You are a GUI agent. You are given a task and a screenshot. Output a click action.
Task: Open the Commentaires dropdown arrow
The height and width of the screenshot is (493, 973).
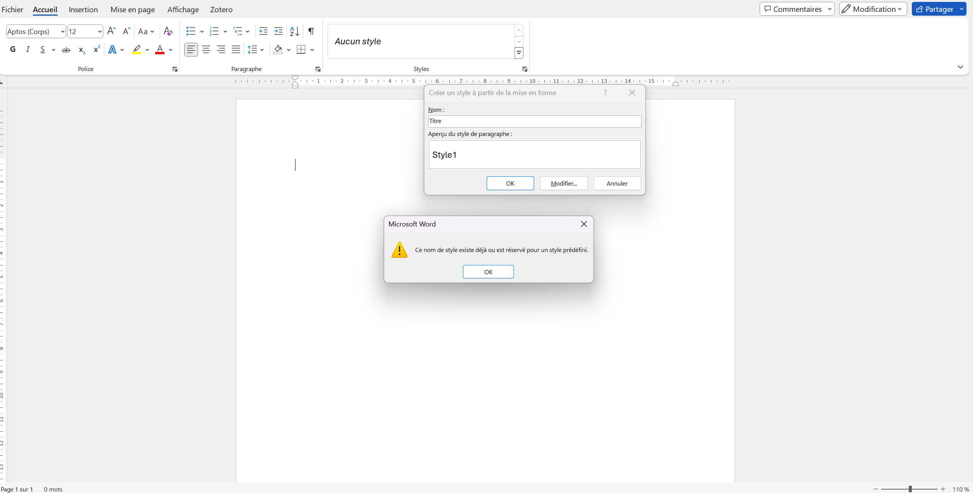click(829, 9)
